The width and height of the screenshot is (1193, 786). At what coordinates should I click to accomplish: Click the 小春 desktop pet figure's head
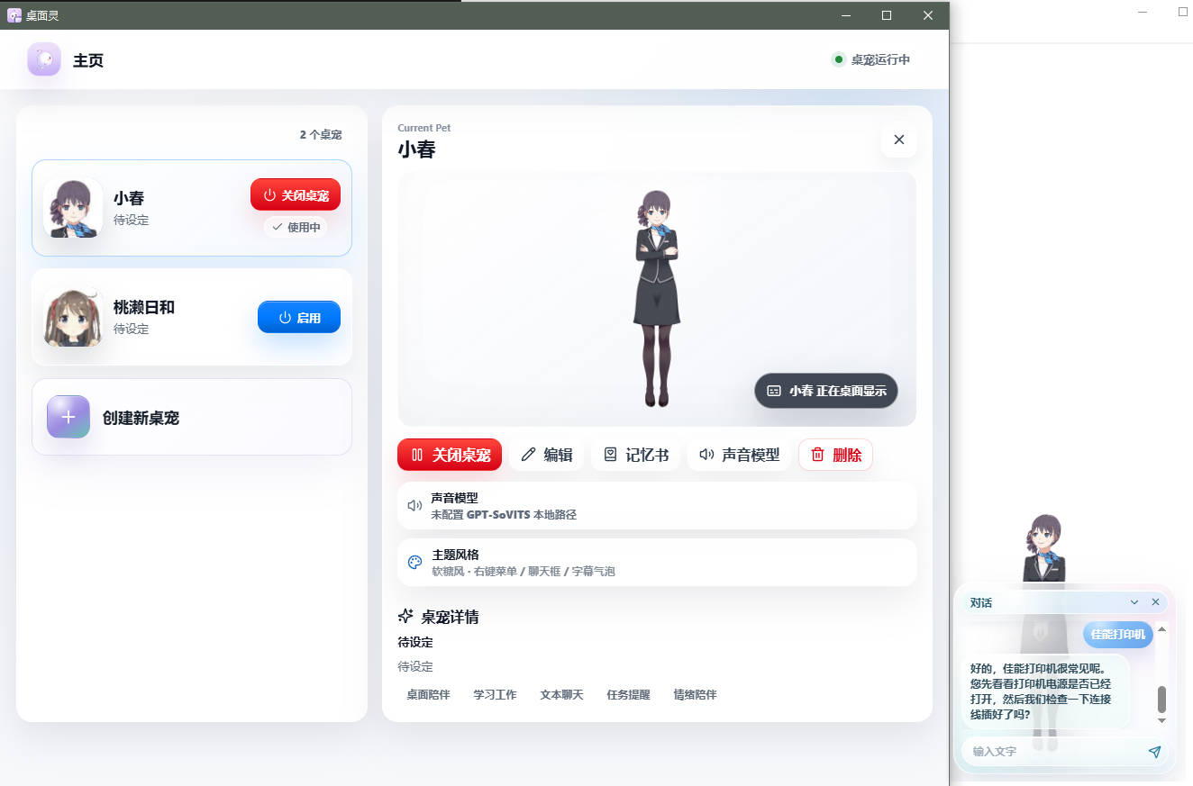click(x=1045, y=536)
